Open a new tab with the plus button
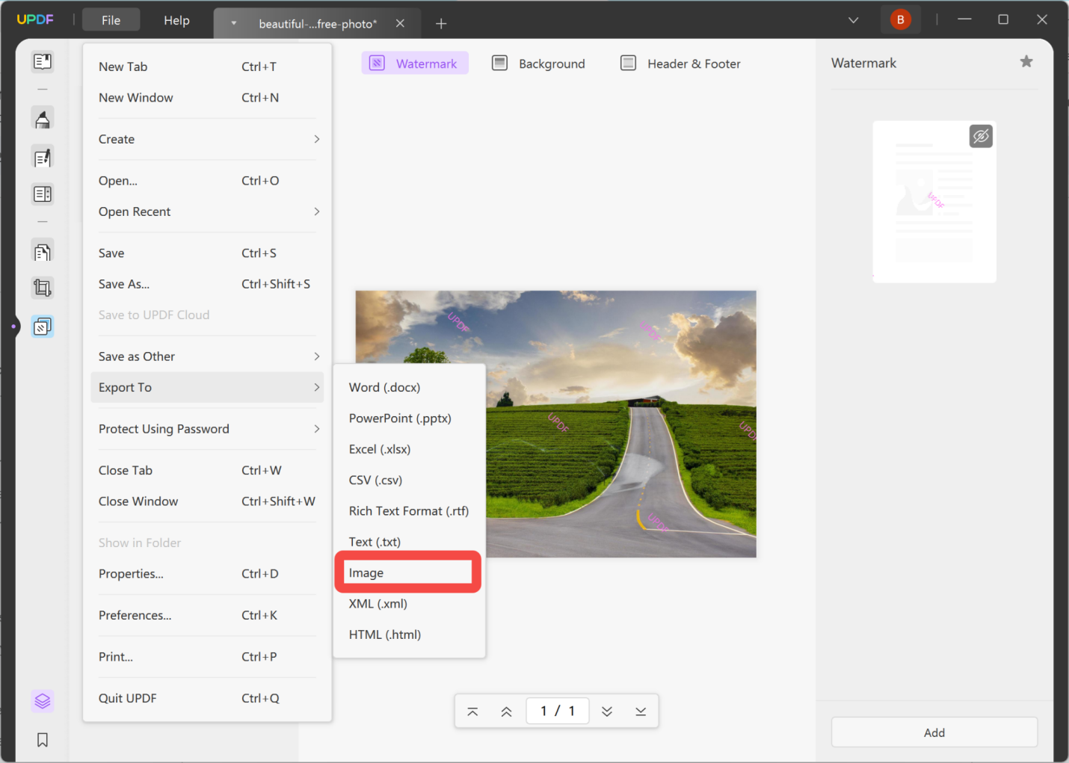 pos(440,23)
